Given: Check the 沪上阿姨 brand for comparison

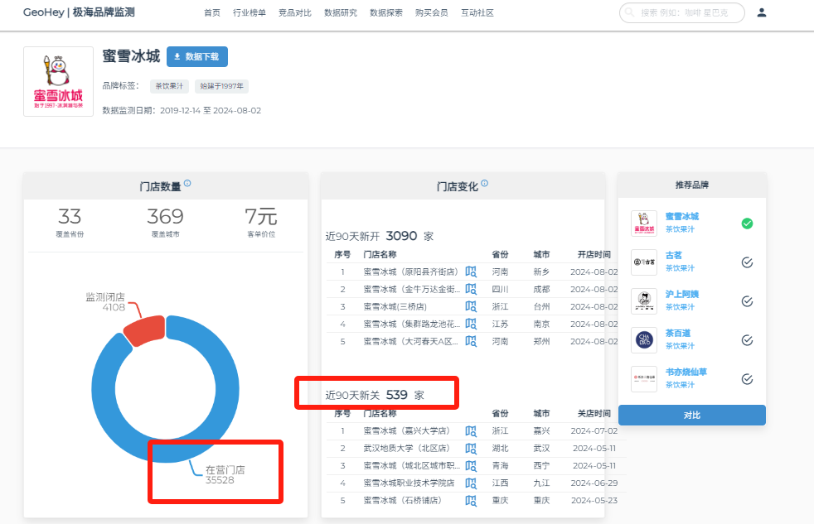Looking at the screenshot, I should point(747,301).
